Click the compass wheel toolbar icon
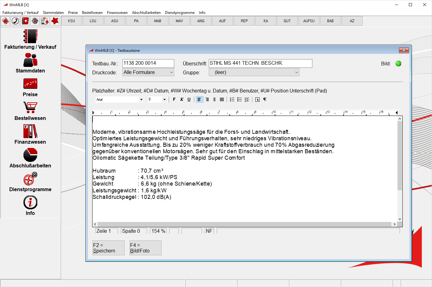This screenshot has width=432, height=287. tap(35, 21)
